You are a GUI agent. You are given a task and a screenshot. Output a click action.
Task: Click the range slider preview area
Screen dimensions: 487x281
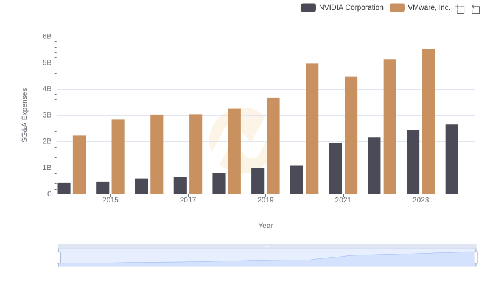point(267,258)
